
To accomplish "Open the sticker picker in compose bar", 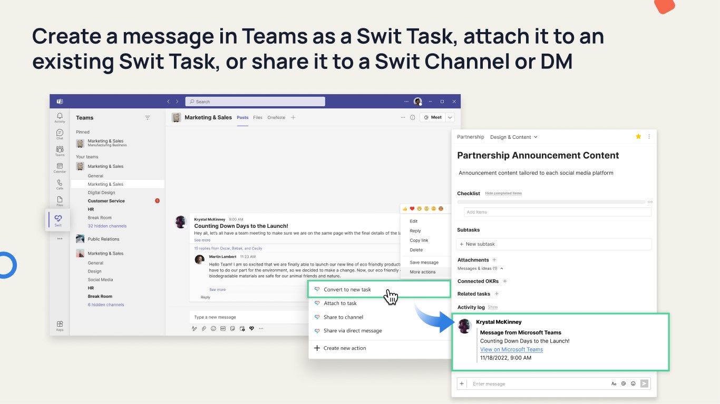I will 232,328.
